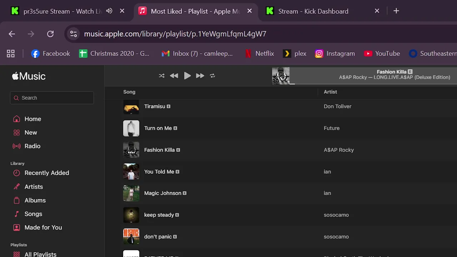Open the Christmas 2020 bookmark
457x257 pixels.
coord(114,54)
